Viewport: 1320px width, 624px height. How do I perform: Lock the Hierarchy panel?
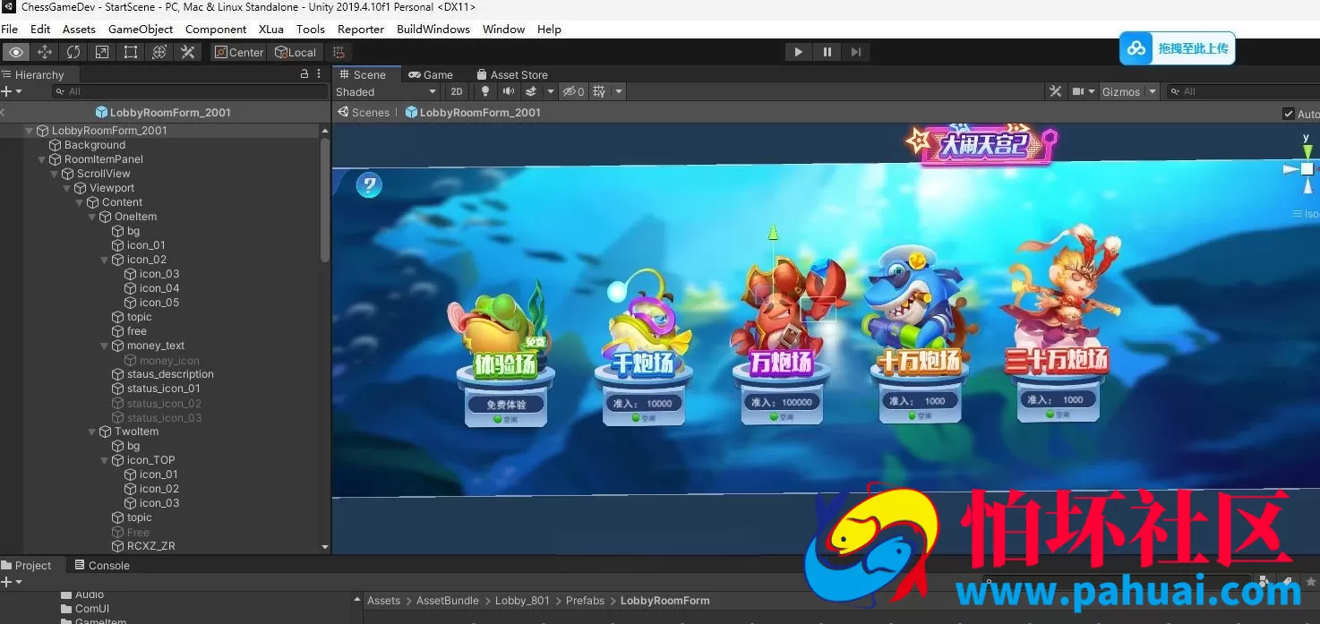tap(304, 74)
